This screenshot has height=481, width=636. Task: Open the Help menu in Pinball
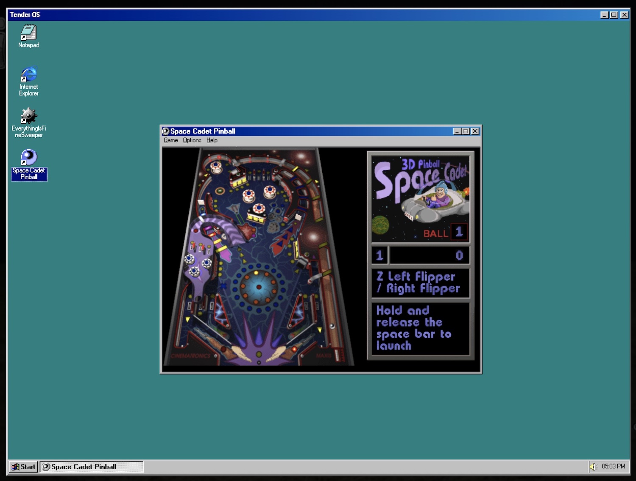pyautogui.click(x=212, y=140)
